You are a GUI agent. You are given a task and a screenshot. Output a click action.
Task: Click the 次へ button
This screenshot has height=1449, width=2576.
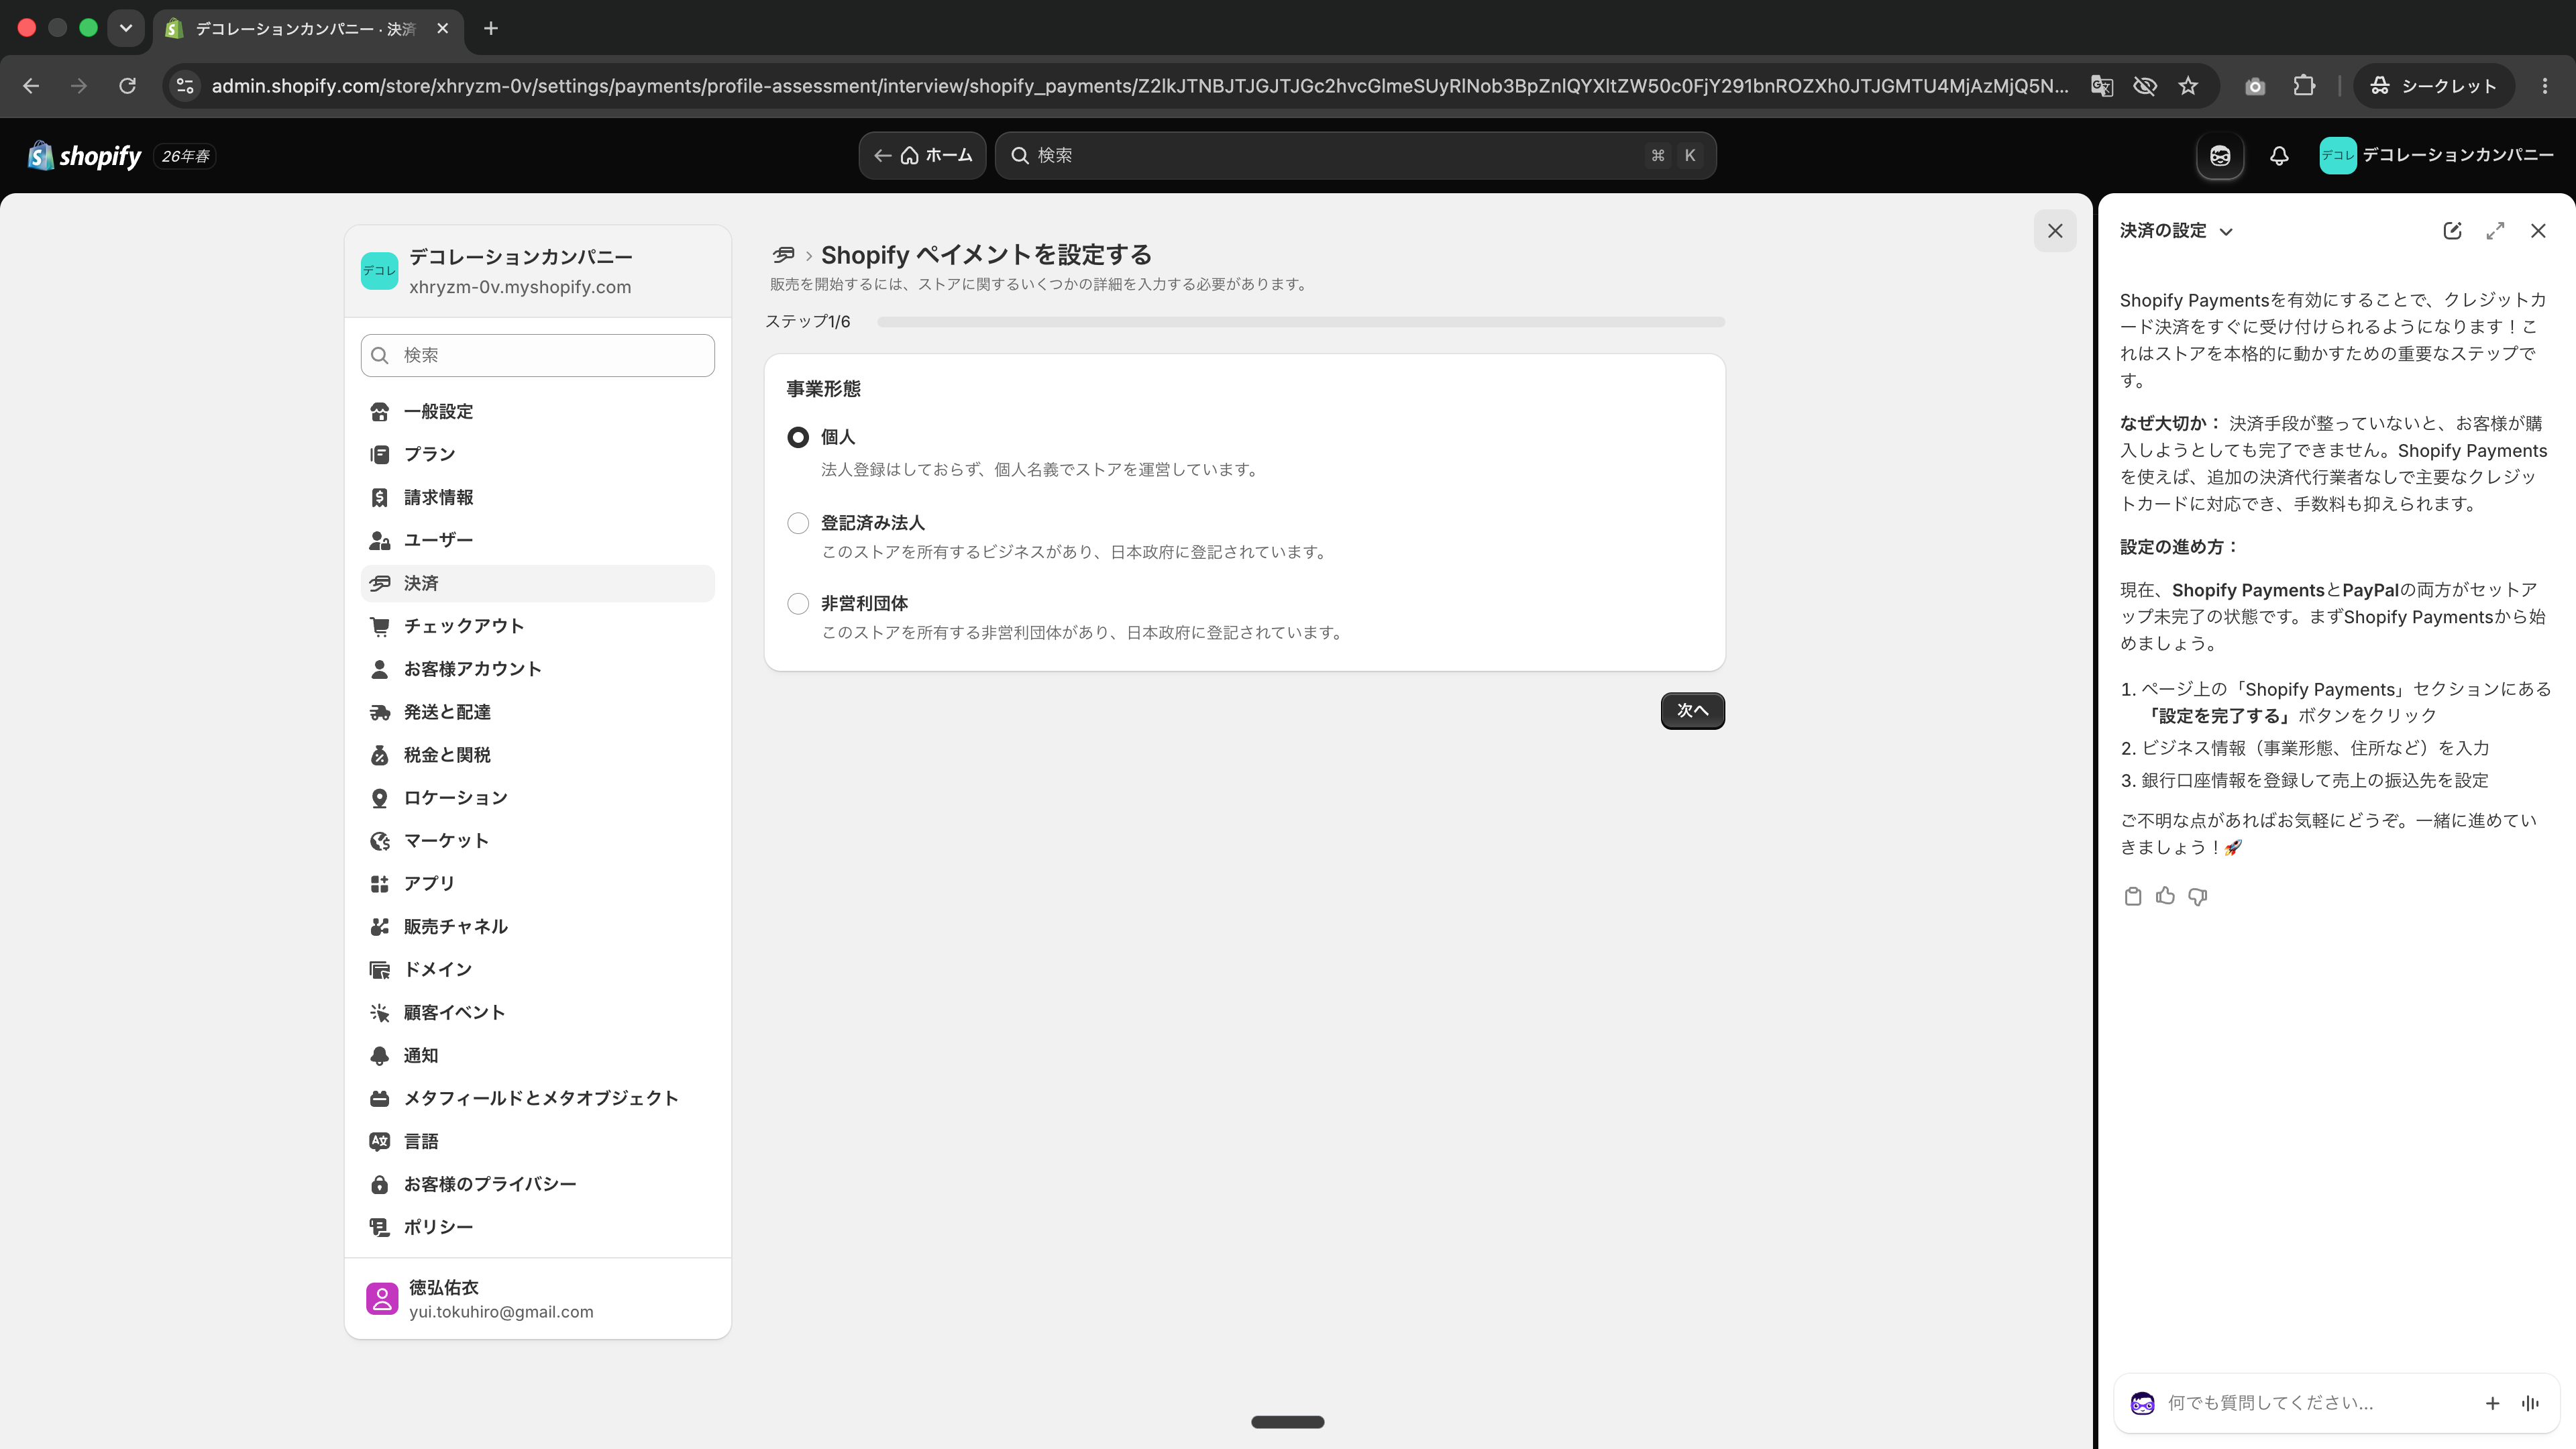pyautogui.click(x=1692, y=710)
